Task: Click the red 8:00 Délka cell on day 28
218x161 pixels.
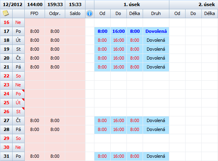Action: 135,129
